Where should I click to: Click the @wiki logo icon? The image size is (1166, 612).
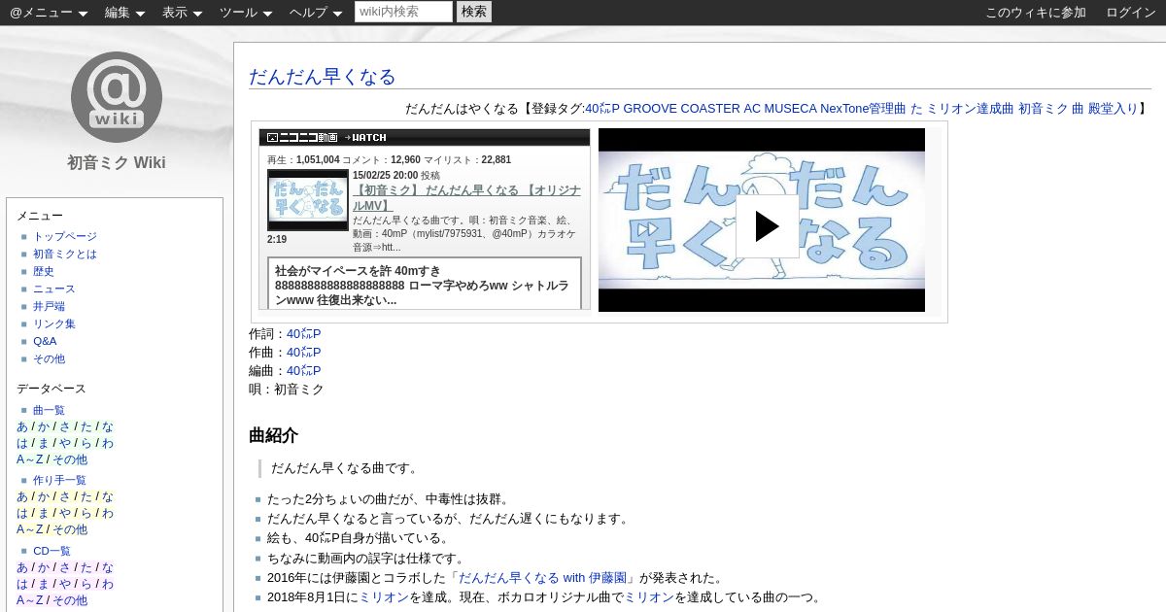[117, 97]
